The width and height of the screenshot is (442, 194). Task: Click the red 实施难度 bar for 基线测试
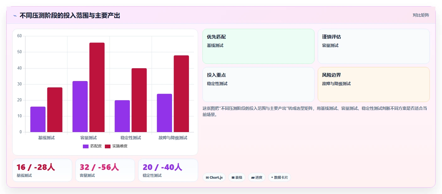tap(55, 110)
